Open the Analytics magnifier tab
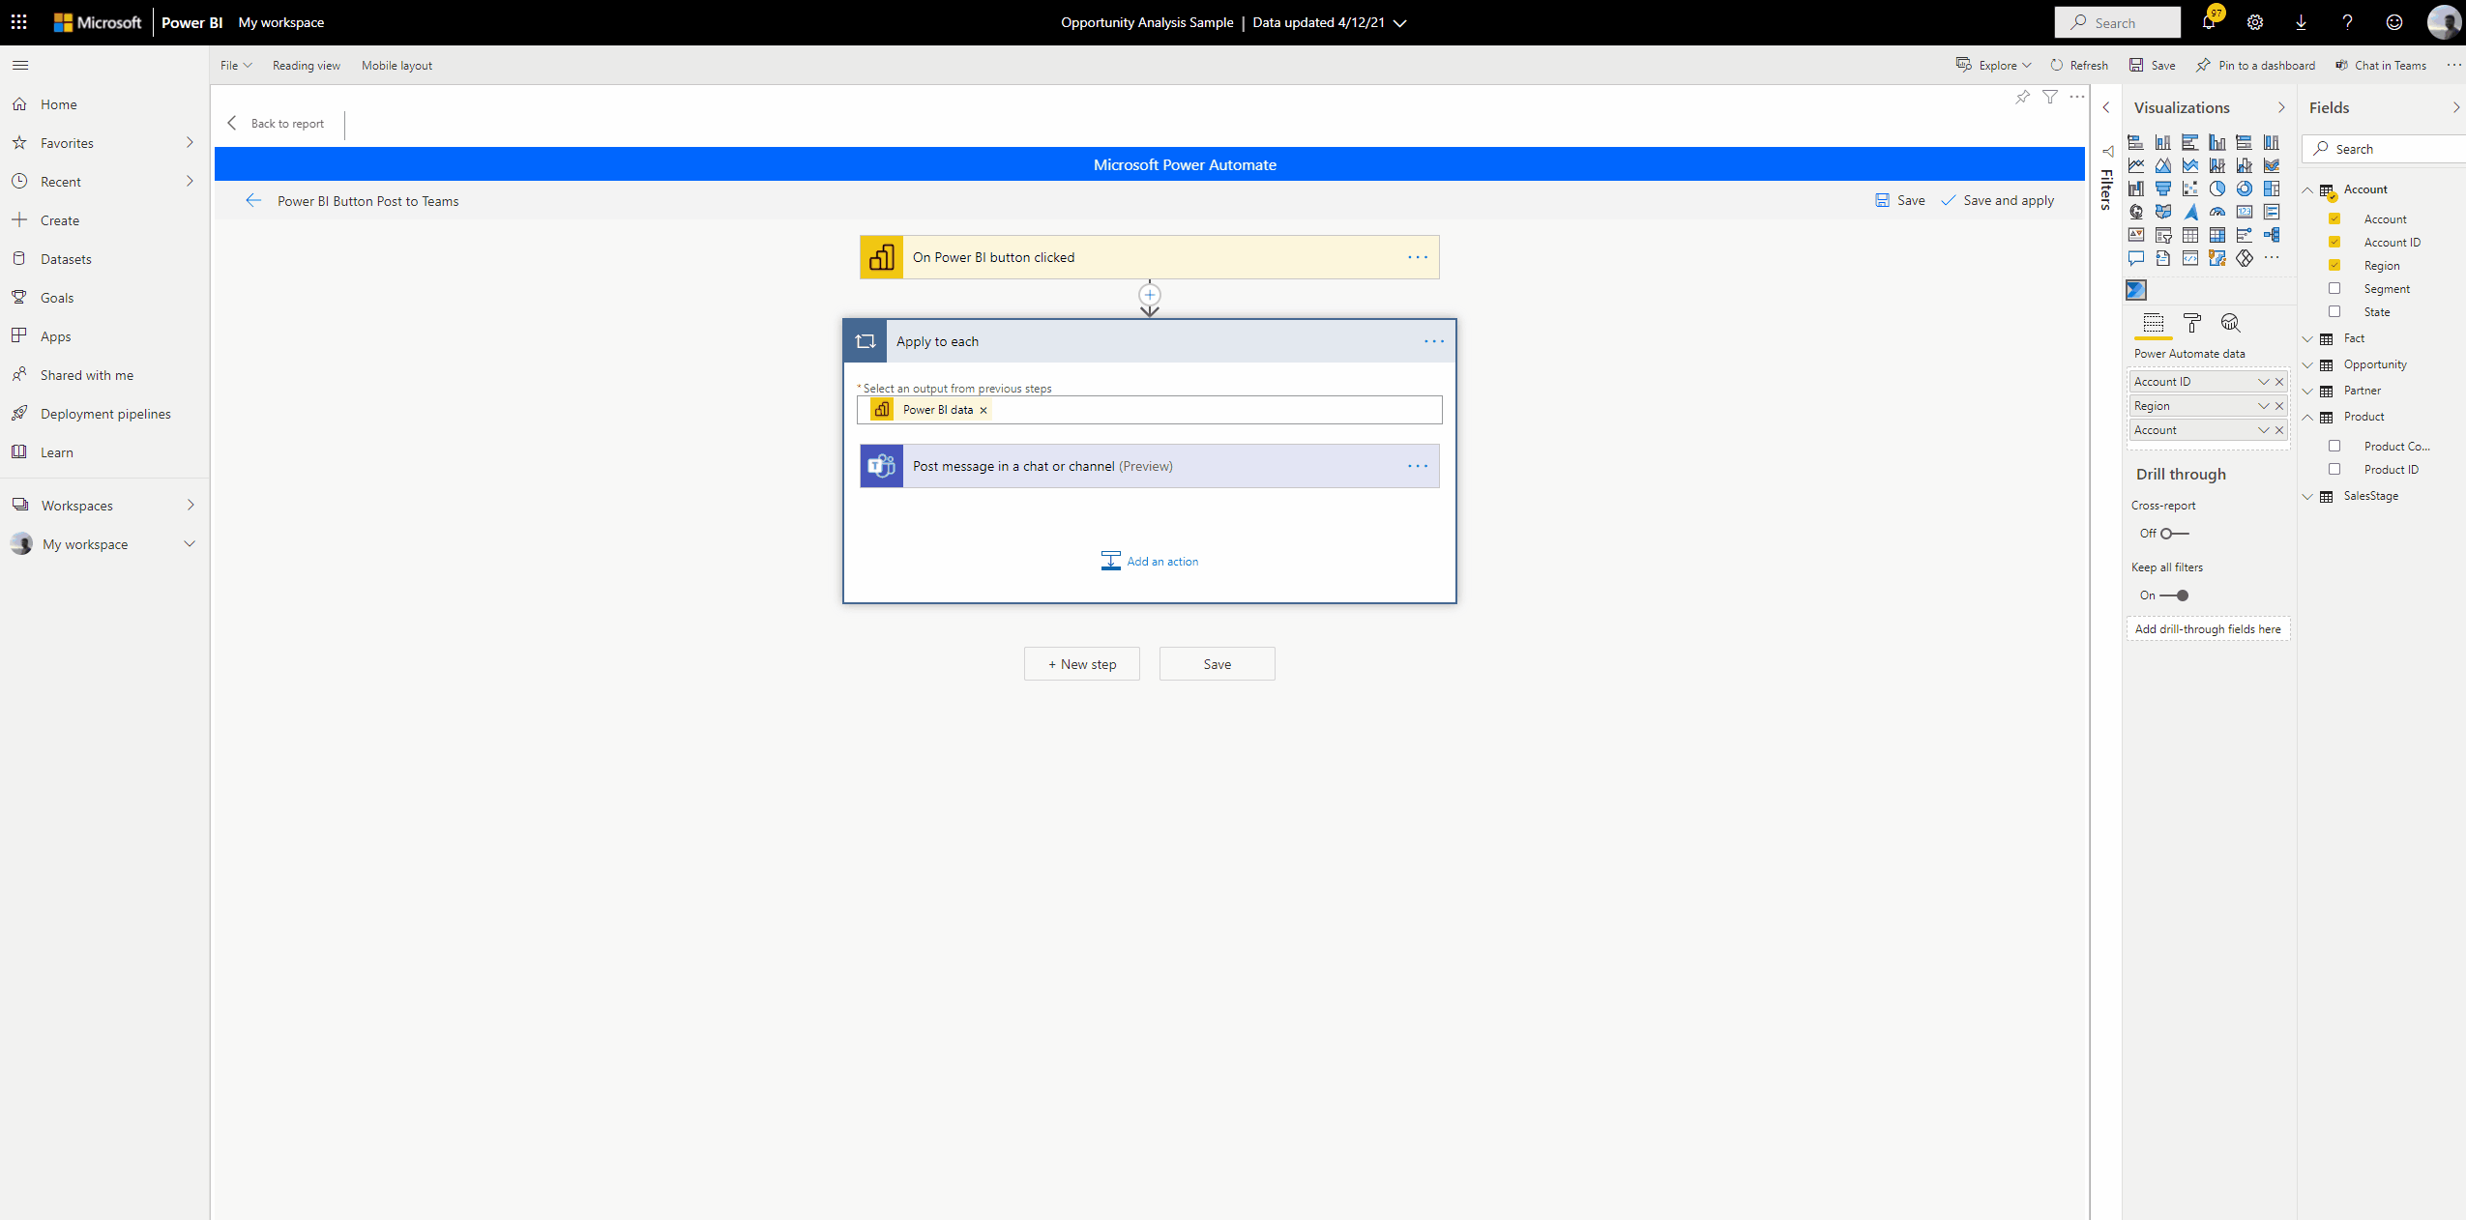The image size is (2466, 1220). (x=2231, y=323)
